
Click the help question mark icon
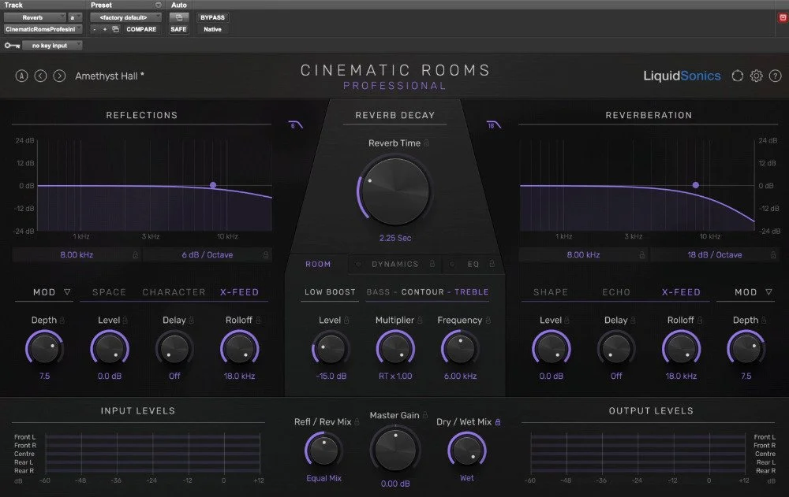tap(774, 76)
